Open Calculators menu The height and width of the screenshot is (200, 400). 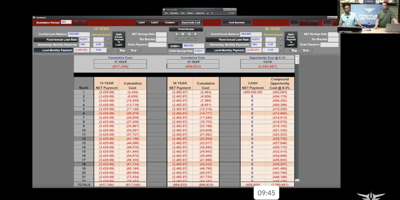[174, 13]
